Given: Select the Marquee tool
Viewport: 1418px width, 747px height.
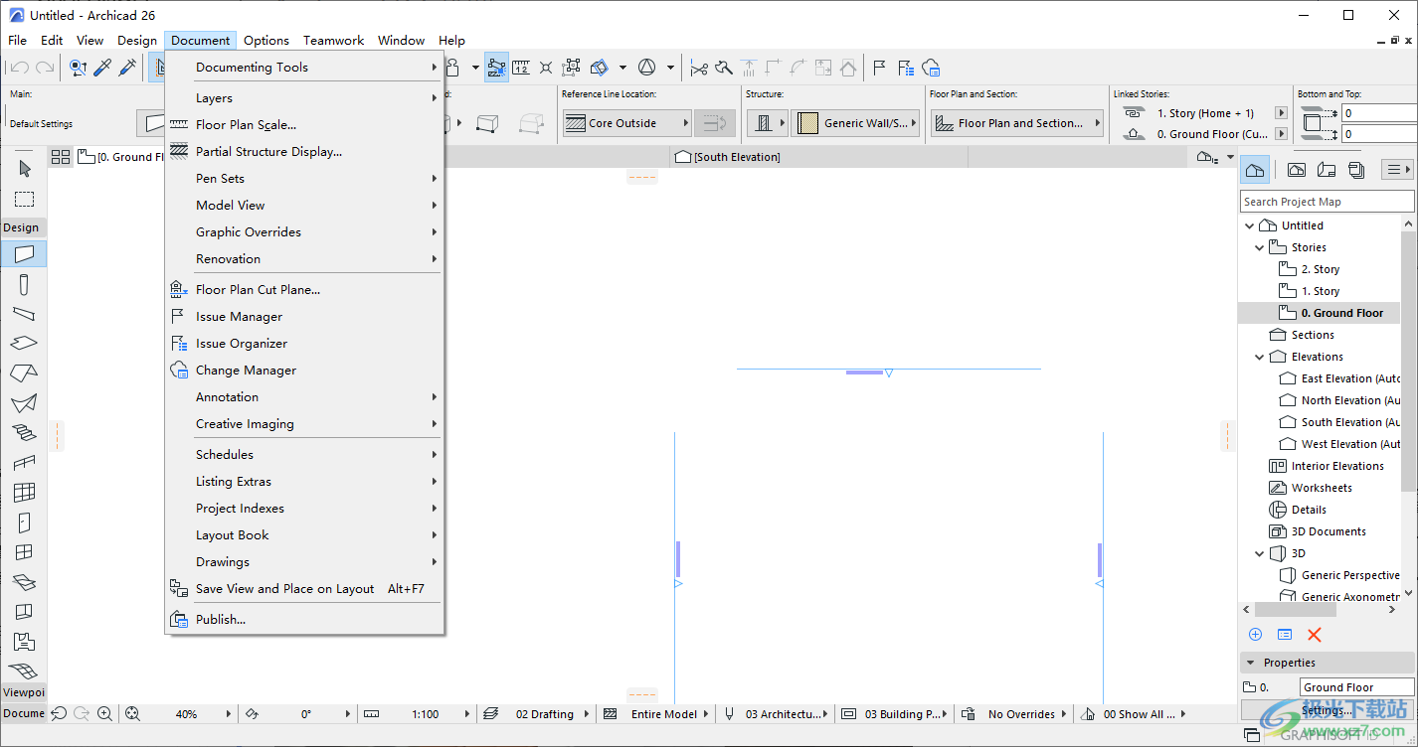Looking at the screenshot, I should click(25, 199).
